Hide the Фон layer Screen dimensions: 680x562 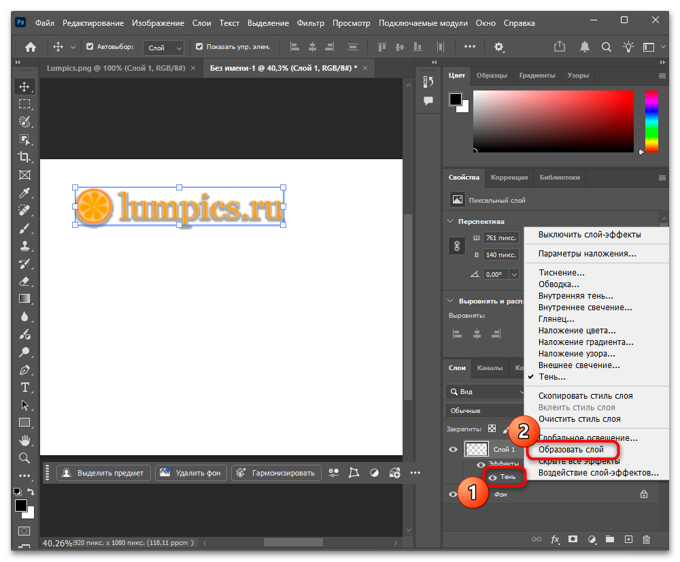(453, 494)
